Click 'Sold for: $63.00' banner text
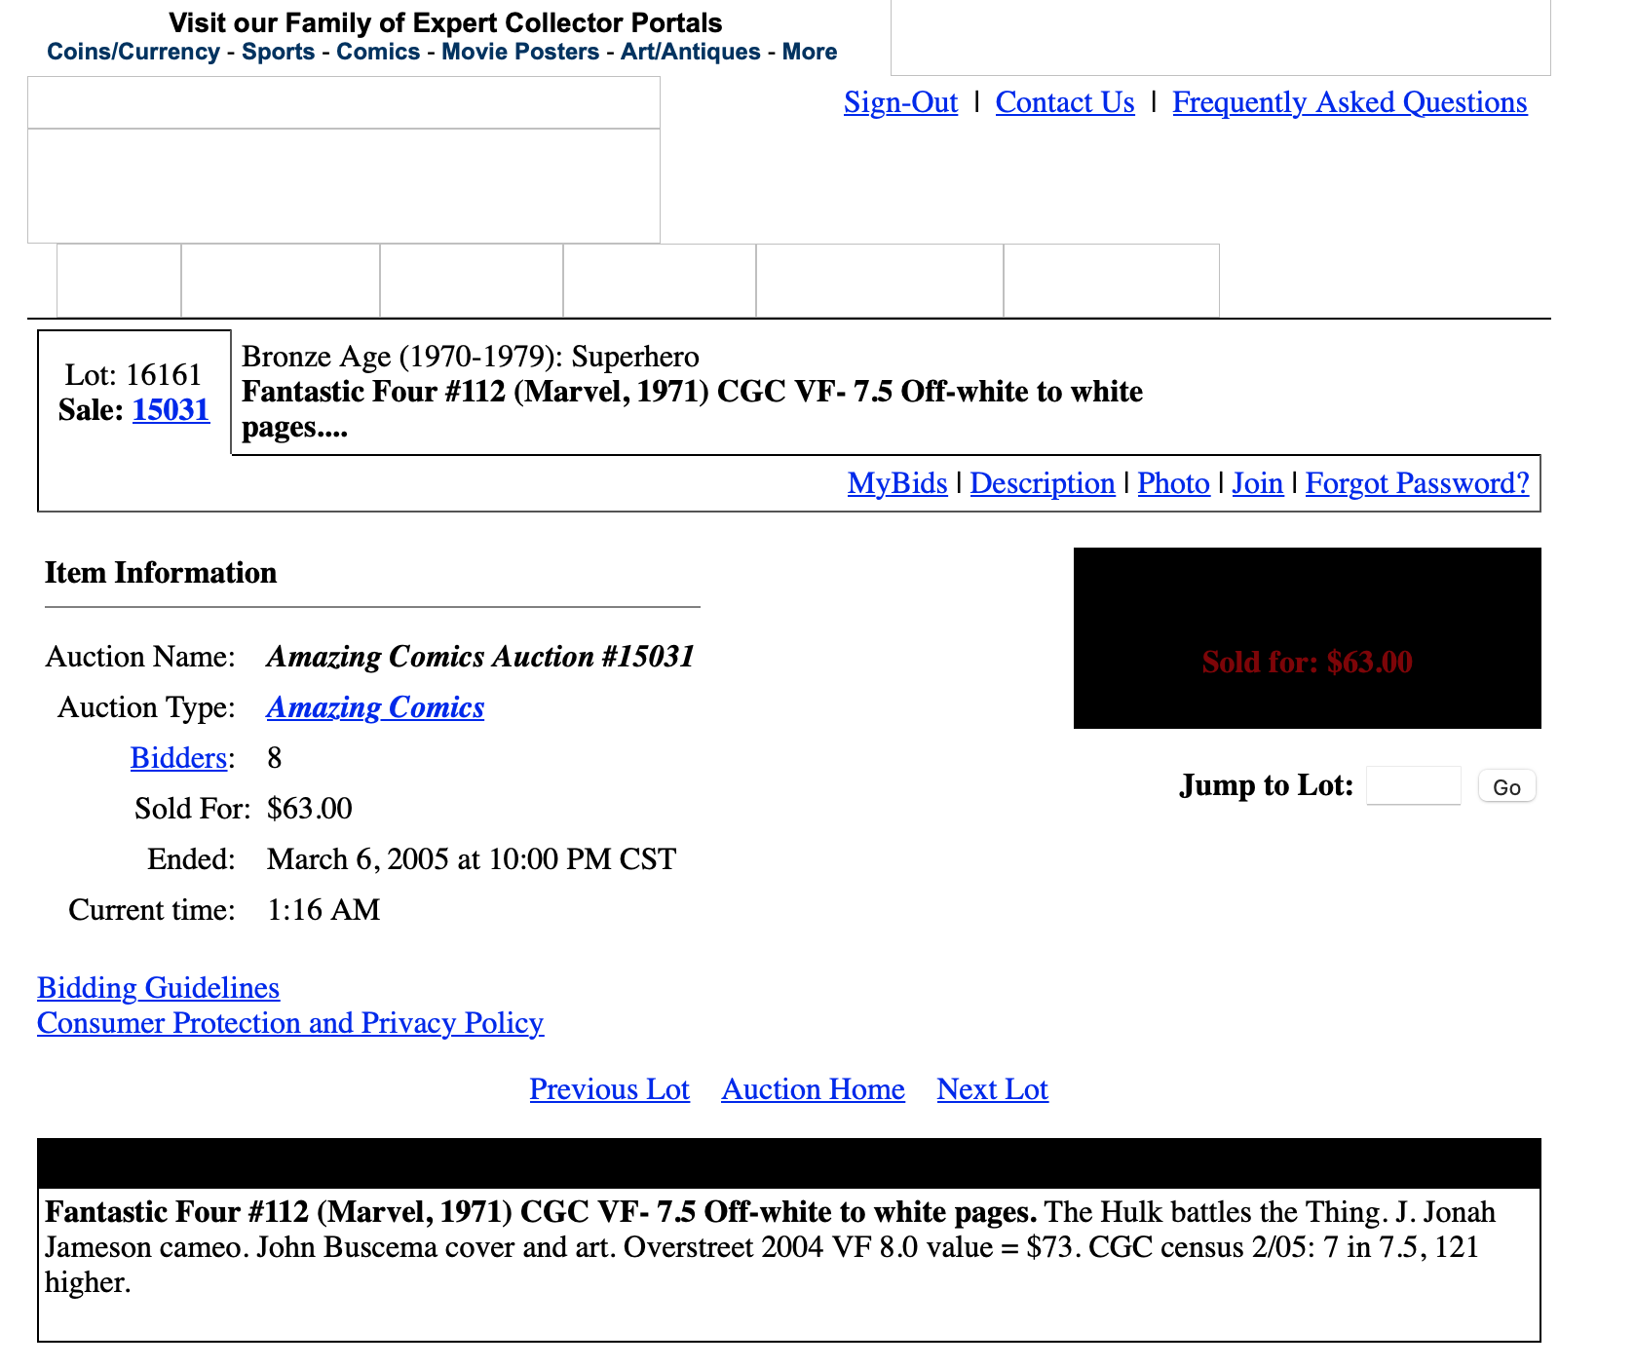This screenshot has height=1368, width=1635. [x=1308, y=663]
